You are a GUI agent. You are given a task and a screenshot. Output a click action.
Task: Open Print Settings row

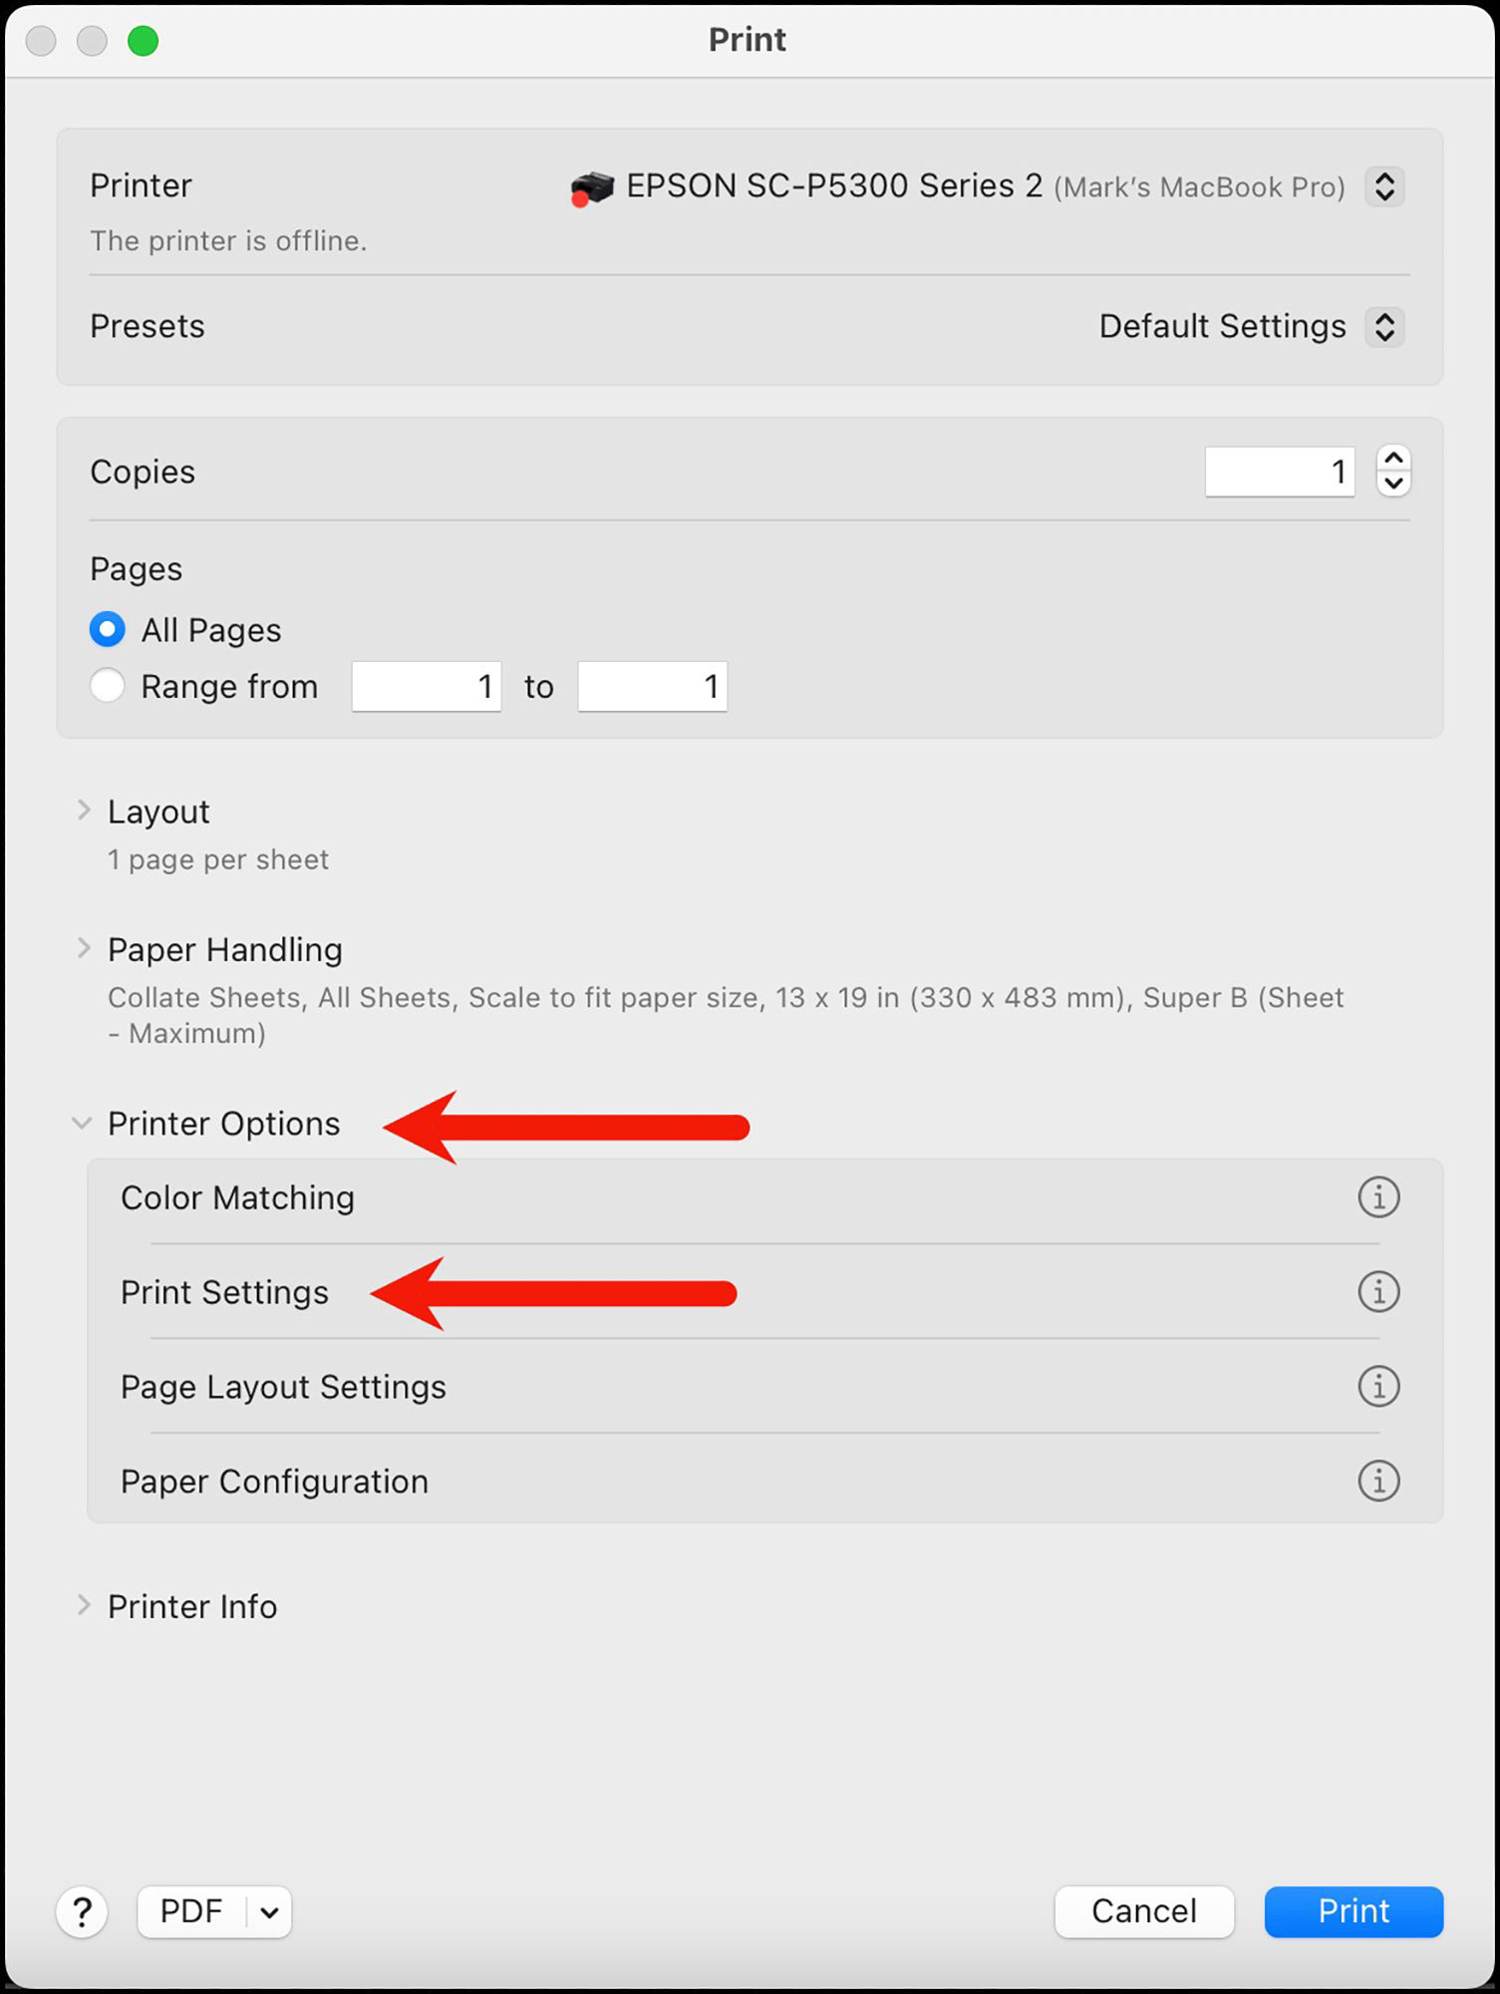point(764,1292)
